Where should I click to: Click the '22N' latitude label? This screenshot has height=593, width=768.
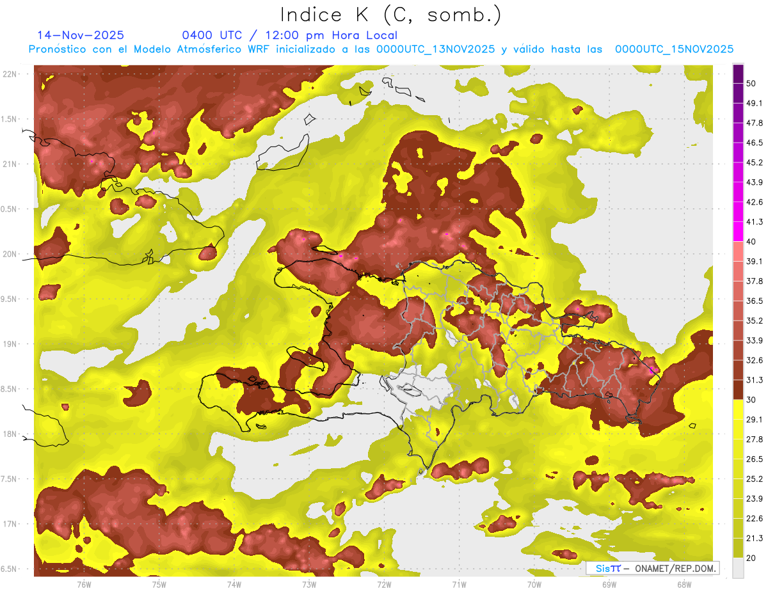point(10,74)
